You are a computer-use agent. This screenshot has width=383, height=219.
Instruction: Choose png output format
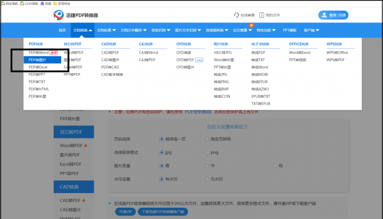click(207, 152)
